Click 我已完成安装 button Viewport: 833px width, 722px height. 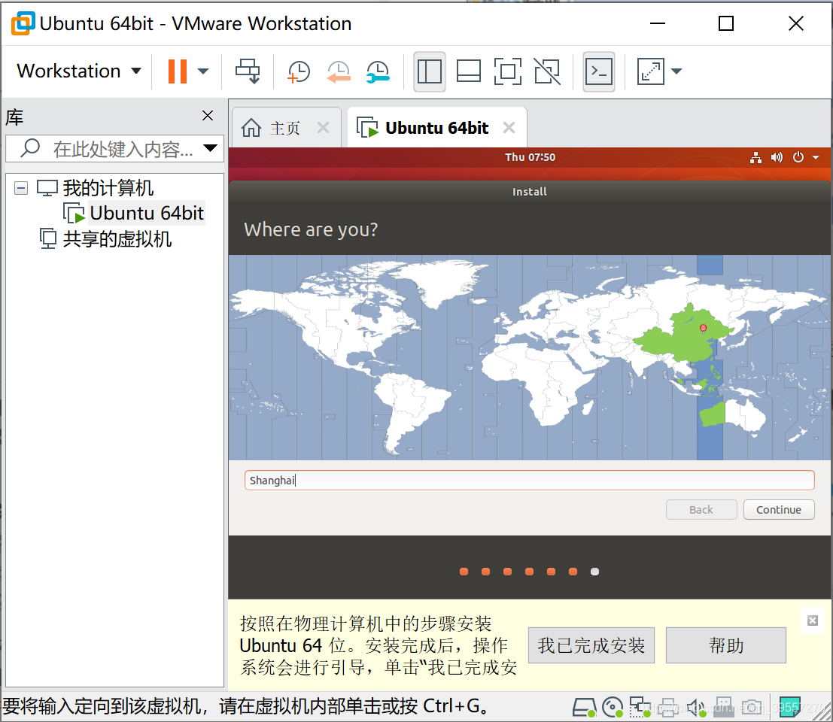pyautogui.click(x=591, y=645)
